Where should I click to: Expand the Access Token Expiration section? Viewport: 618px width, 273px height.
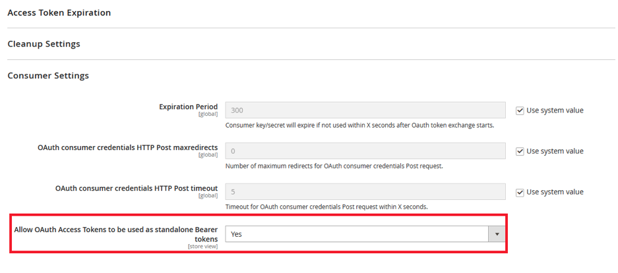pos(59,13)
